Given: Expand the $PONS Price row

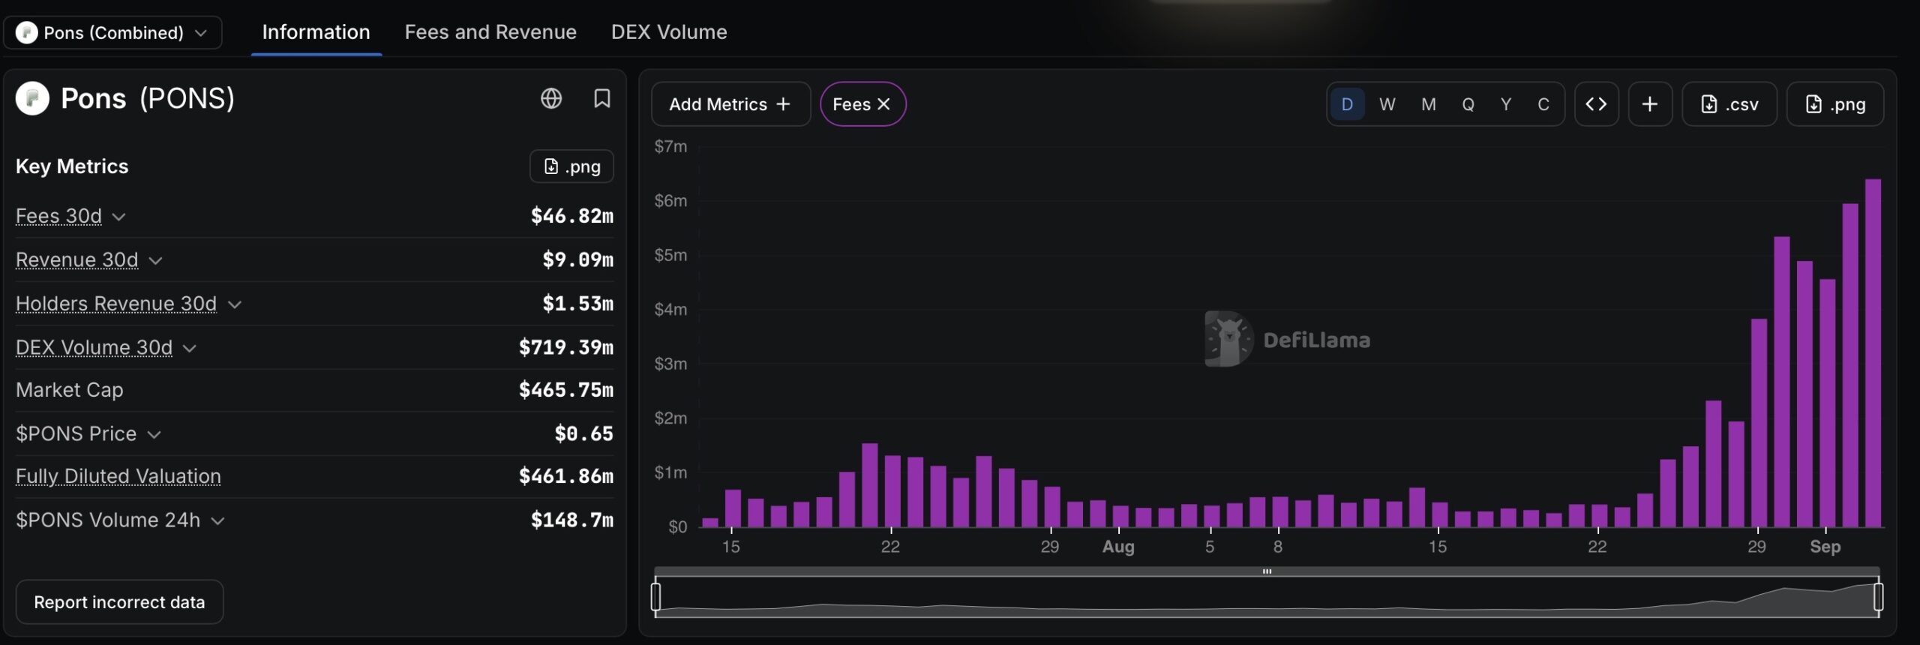Looking at the screenshot, I should tap(154, 435).
